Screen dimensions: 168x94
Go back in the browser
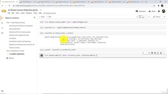point(2,6)
